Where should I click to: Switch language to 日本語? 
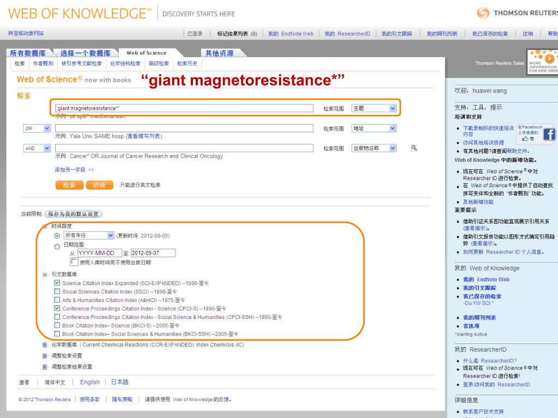(120, 382)
